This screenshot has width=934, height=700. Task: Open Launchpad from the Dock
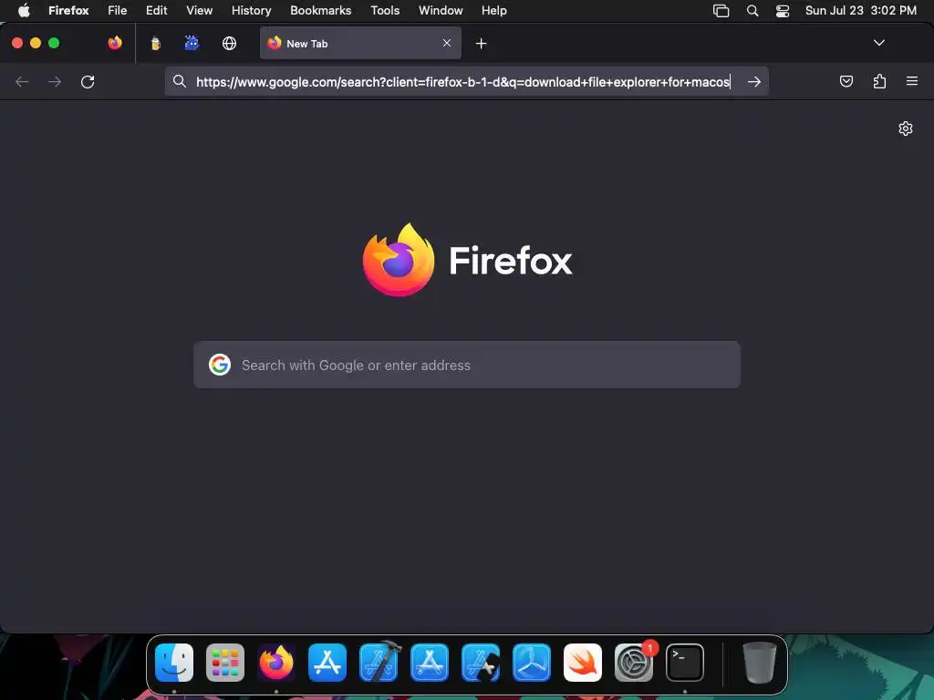[225, 663]
